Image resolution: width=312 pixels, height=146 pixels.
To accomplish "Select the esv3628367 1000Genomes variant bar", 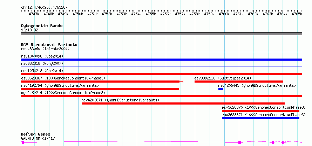I will (x=102, y=82).
